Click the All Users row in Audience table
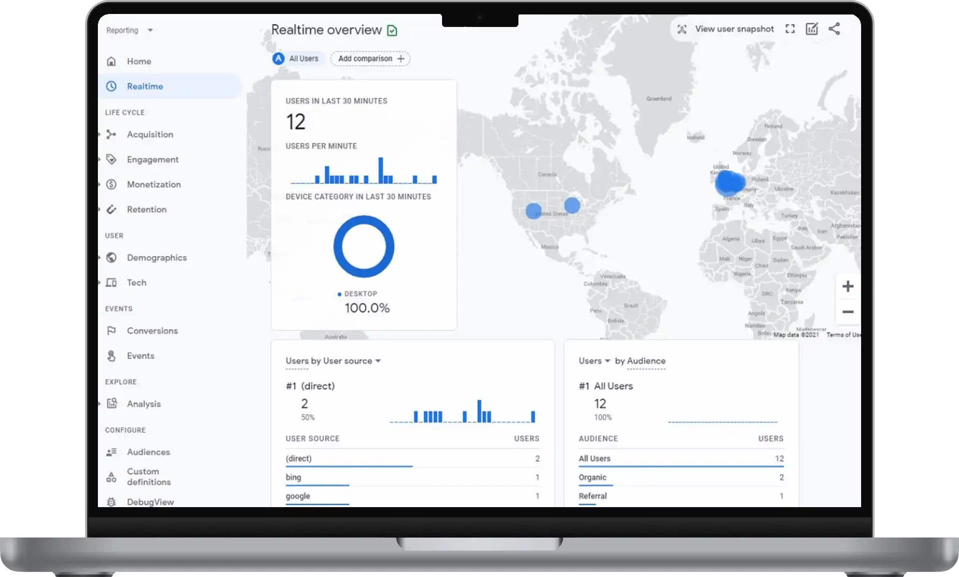This screenshot has height=577, width=959. (x=681, y=458)
